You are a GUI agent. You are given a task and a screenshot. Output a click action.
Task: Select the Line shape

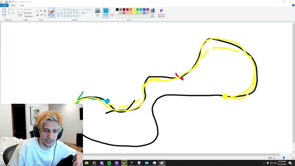(59, 10)
